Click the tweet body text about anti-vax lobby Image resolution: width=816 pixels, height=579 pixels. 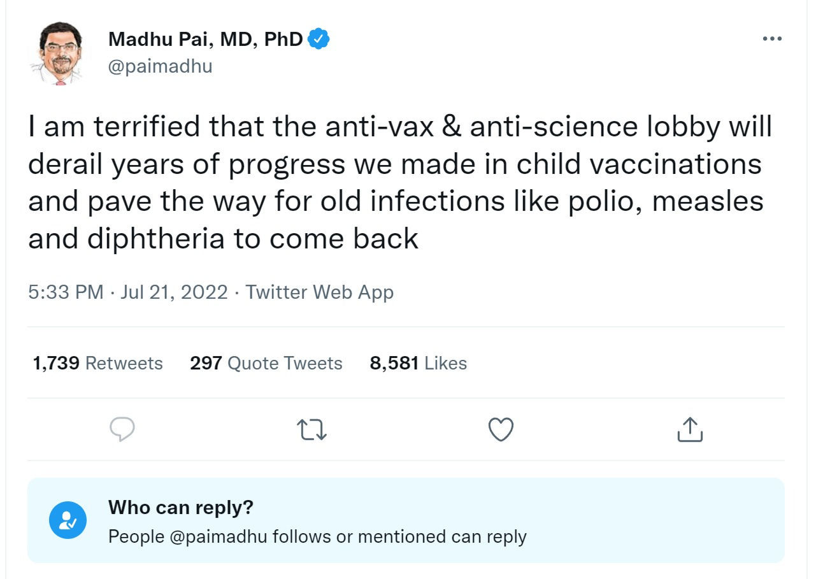tap(399, 183)
